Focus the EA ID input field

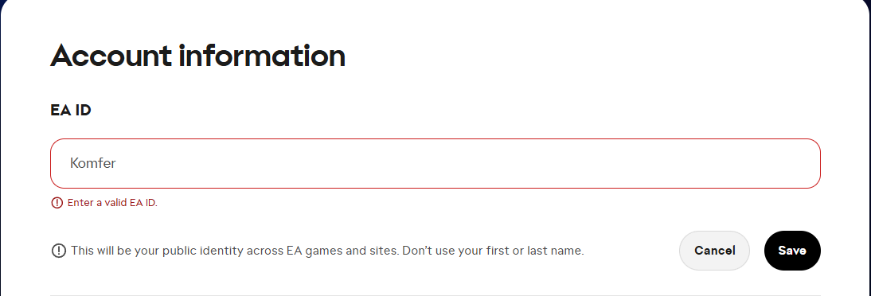(x=435, y=163)
